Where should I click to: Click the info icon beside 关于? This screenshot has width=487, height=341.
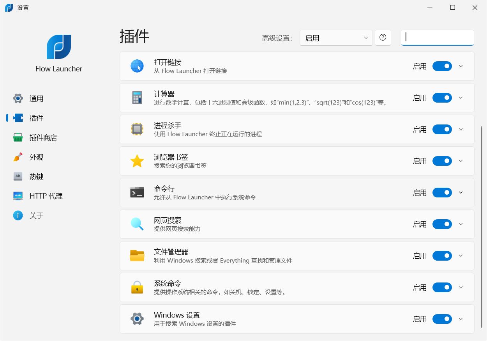click(x=18, y=215)
